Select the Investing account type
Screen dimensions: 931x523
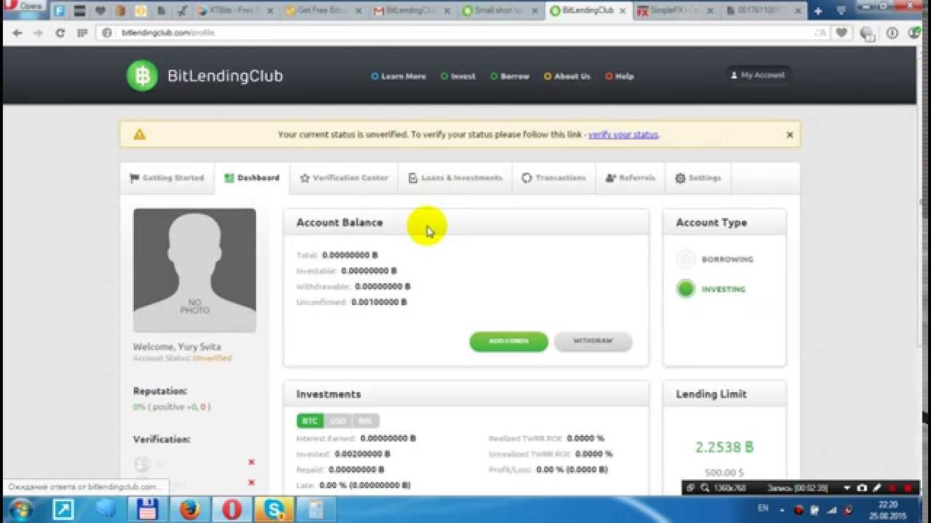click(x=686, y=289)
